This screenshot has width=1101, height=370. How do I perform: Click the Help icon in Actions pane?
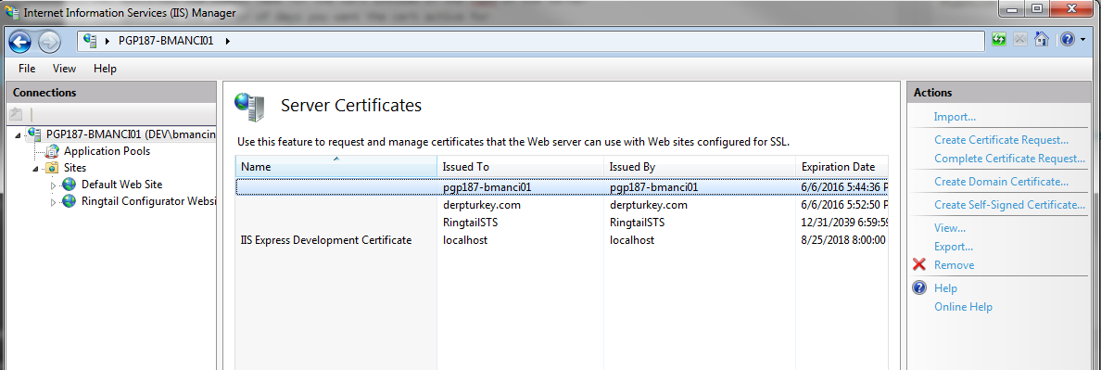[x=919, y=287]
